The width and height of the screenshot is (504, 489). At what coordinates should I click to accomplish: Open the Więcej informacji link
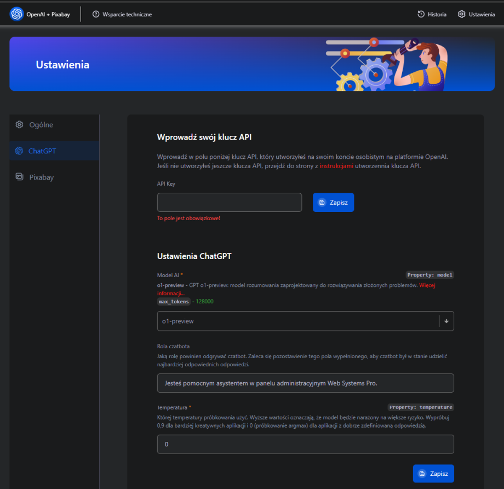tap(434, 285)
